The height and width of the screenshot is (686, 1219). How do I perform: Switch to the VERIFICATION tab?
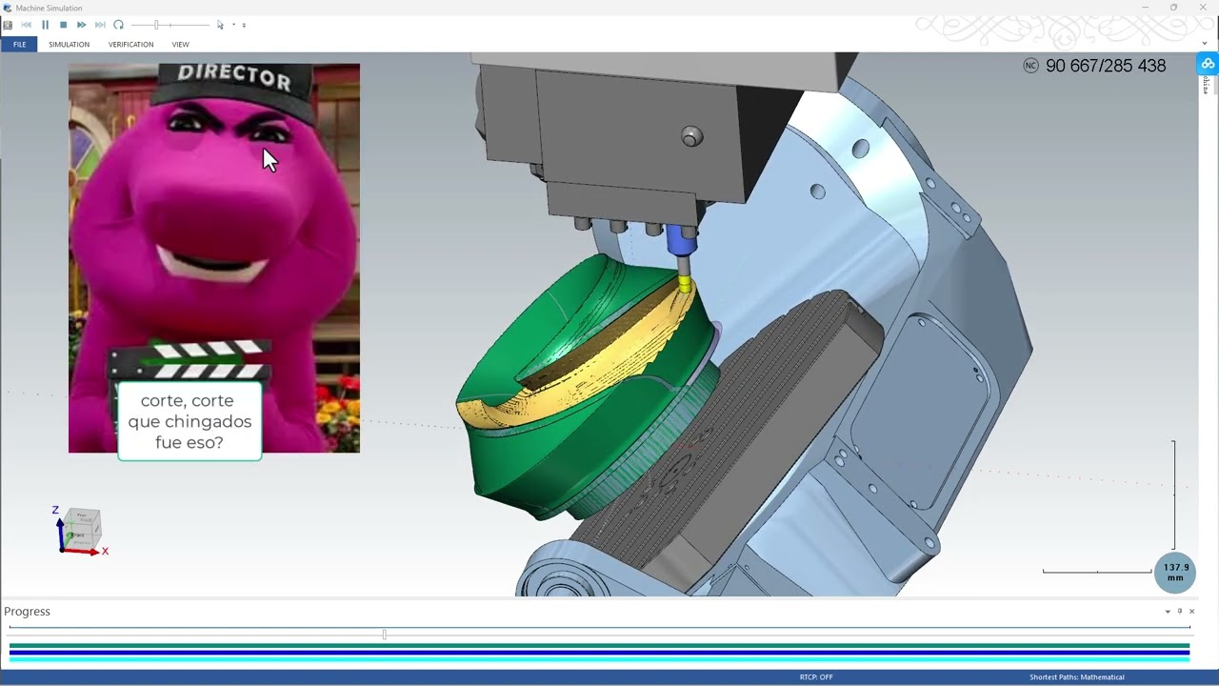coord(130,44)
